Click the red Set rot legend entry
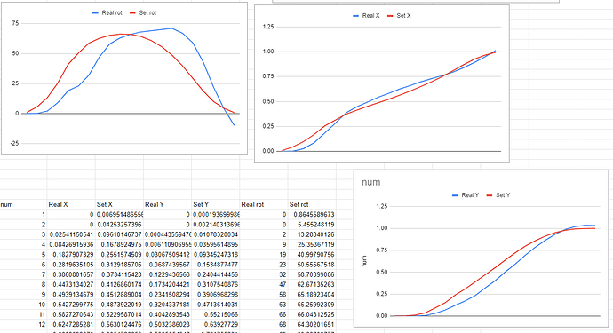This screenshot has width=613, height=333. tap(143, 13)
